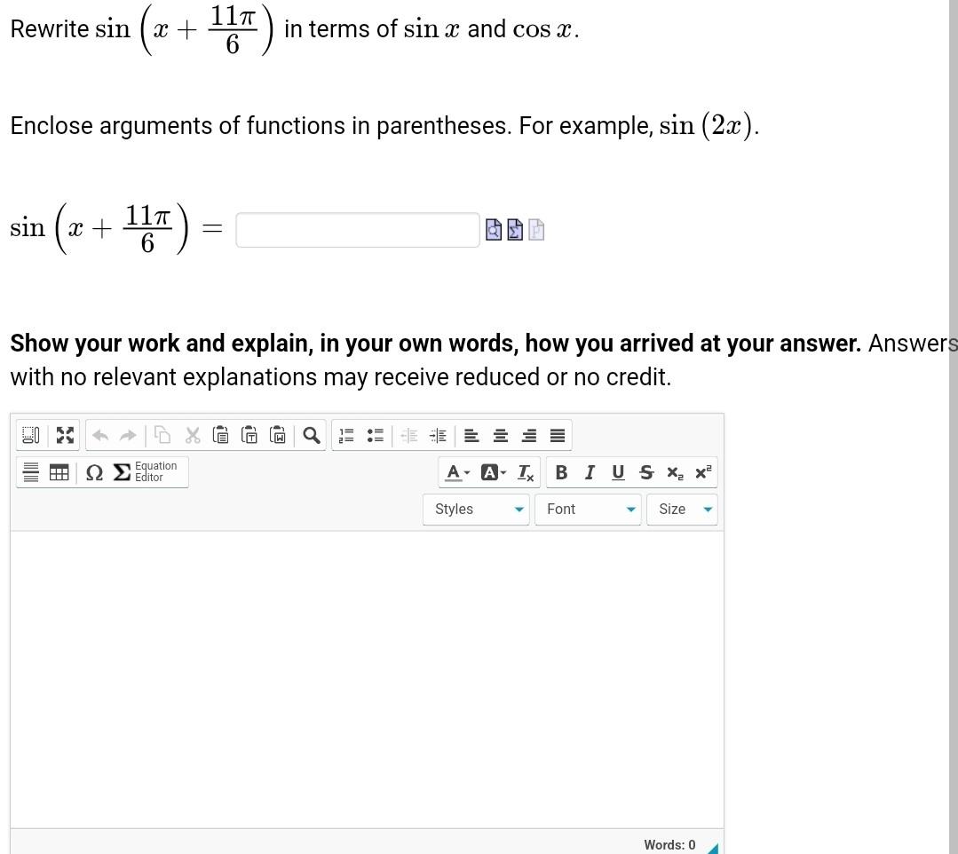Click the Remove Format icon
Image resolution: width=958 pixels, height=854 pixels.
[524, 472]
